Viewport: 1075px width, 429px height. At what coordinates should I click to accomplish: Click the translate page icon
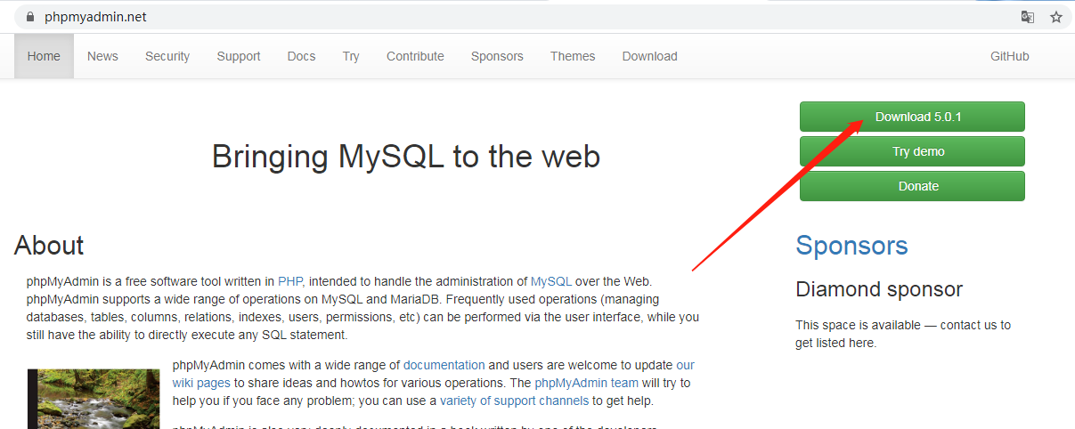1028,17
